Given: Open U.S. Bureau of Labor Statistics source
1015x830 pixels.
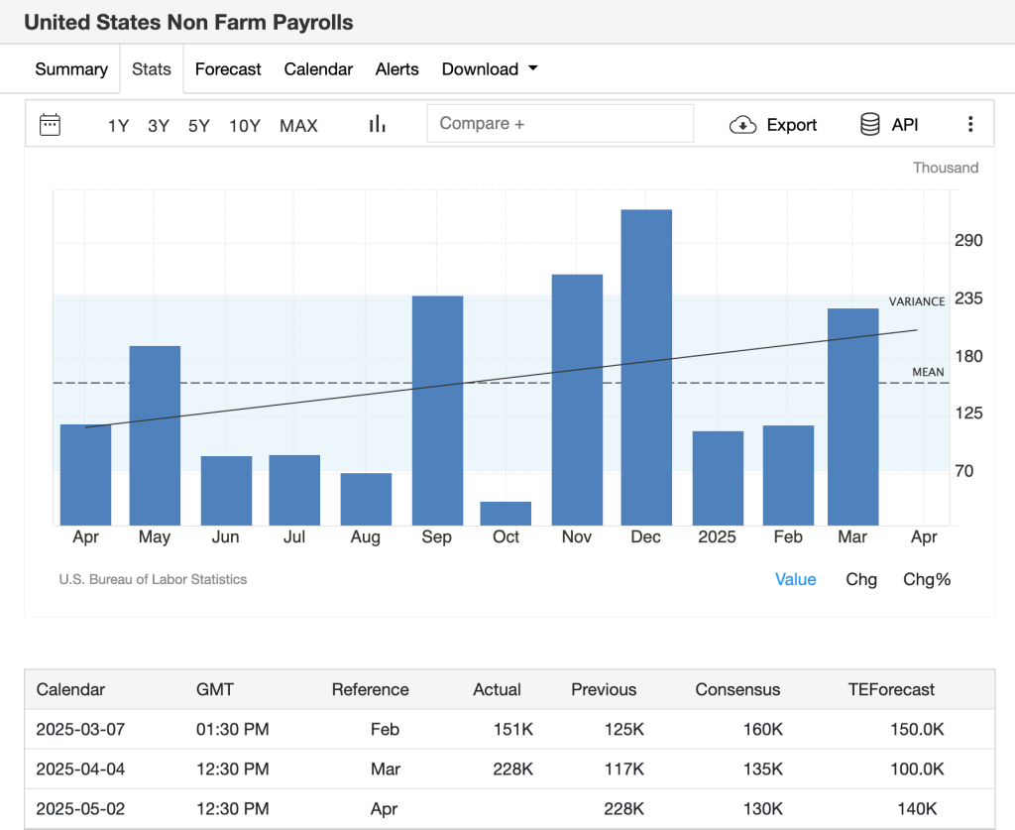Looking at the screenshot, I should pos(153,579).
